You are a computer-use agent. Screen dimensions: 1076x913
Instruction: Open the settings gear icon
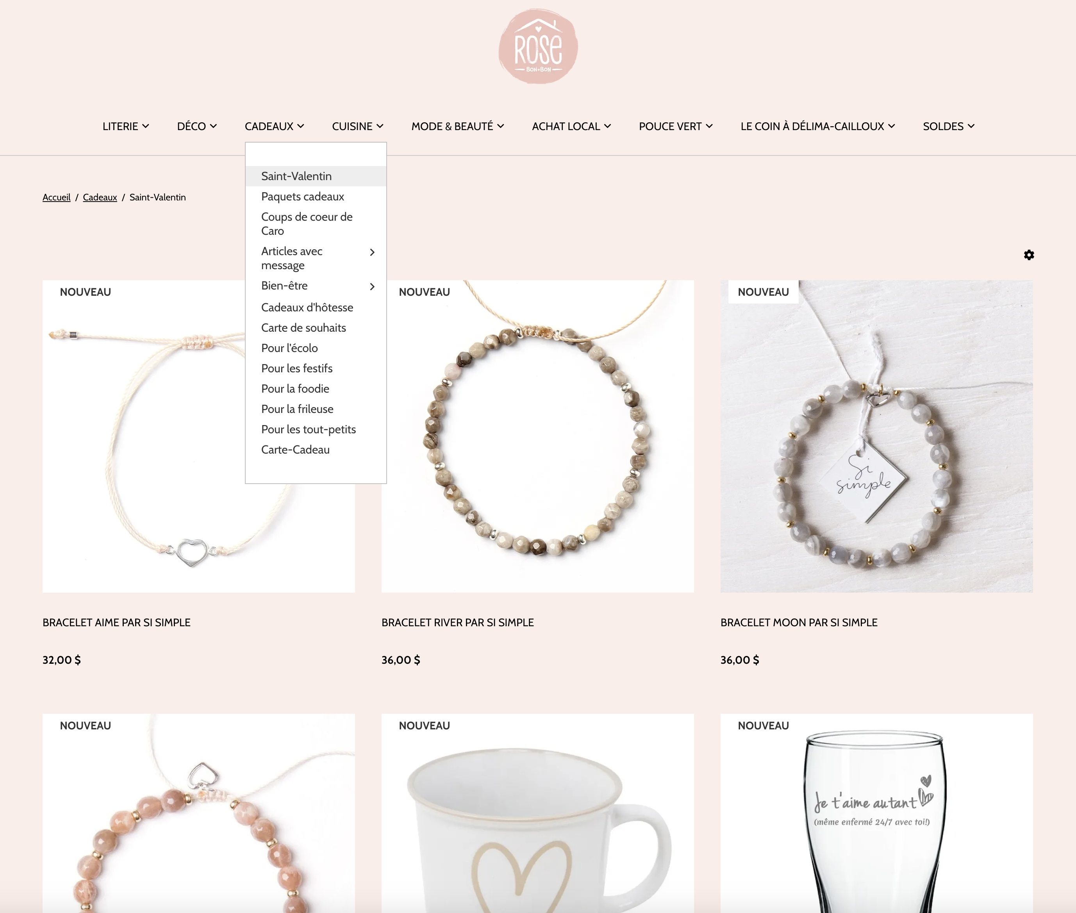(1029, 255)
